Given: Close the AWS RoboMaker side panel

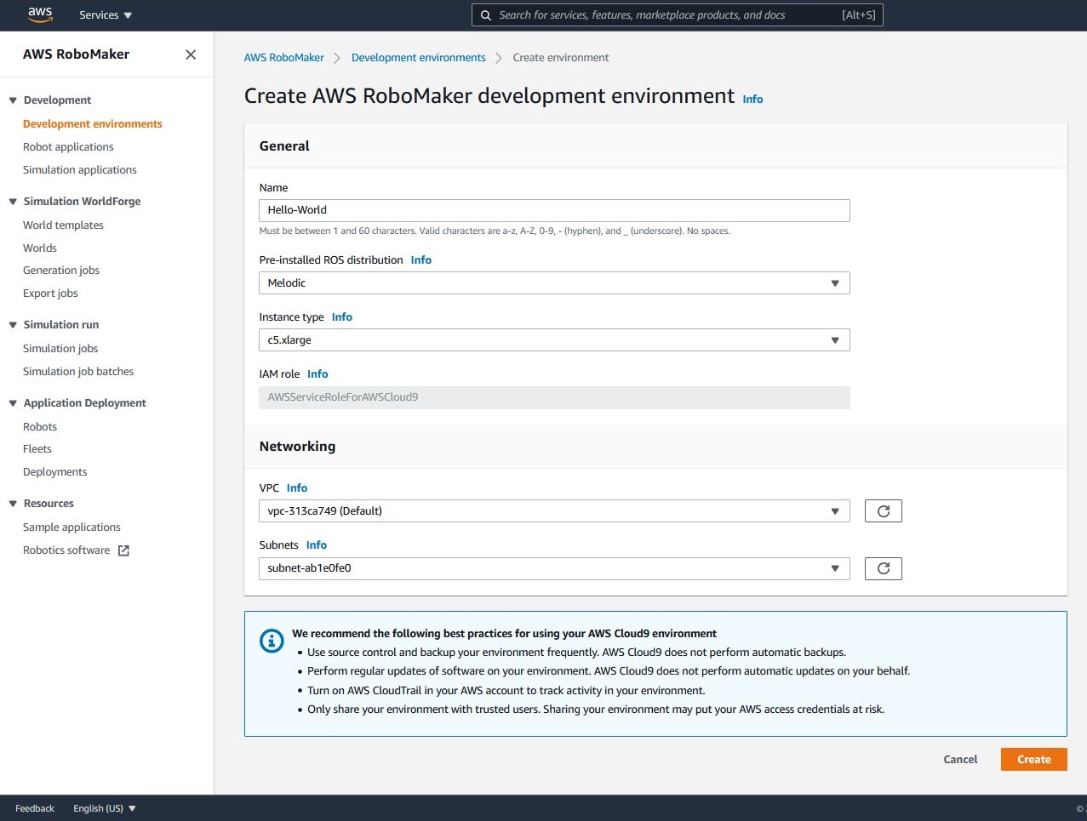Looking at the screenshot, I should point(191,54).
